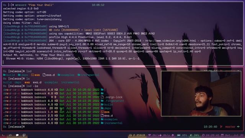Click the examples folder icon in lsd output line
Viewport: 245px width, 138px height.
point(59,75)
